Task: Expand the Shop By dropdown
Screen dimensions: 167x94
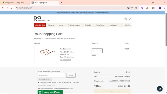Action: pos(88,25)
